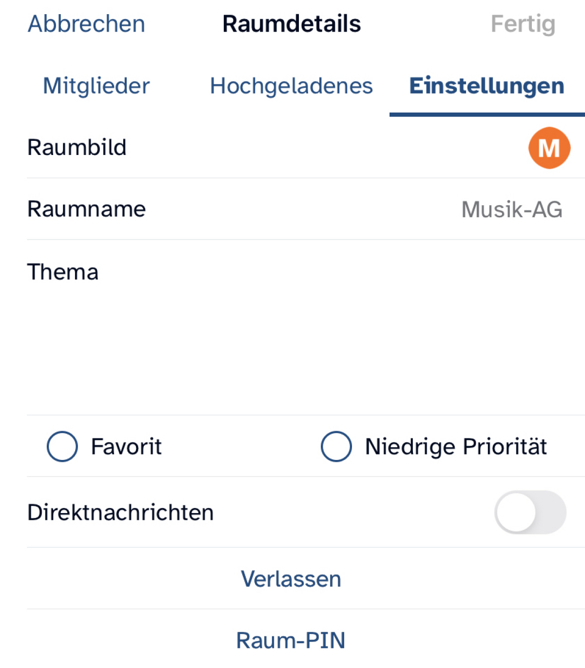This screenshot has height=668, width=585.
Task: Switch to the Mitglieder tab
Action: (x=96, y=86)
